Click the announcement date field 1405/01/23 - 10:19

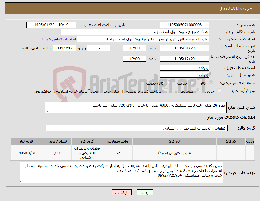point(51,25)
